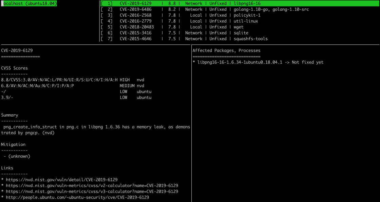Click the 8.8 HIGH nvd score line
Image resolution: width=380 pixels, height=202 pixels.
point(72,80)
